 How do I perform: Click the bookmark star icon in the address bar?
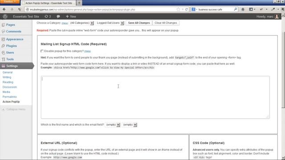(x=178, y=9)
